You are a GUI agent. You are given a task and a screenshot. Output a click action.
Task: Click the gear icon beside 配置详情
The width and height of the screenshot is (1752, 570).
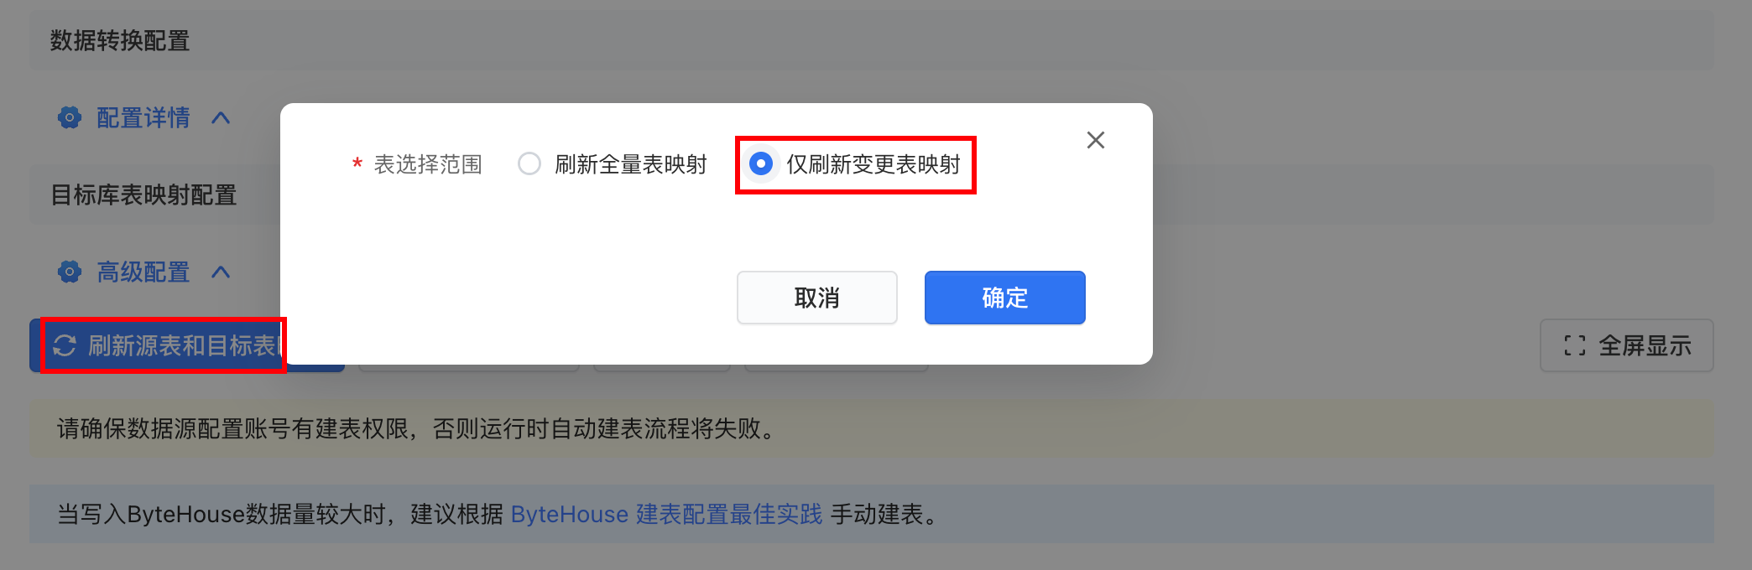click(70, 118)
